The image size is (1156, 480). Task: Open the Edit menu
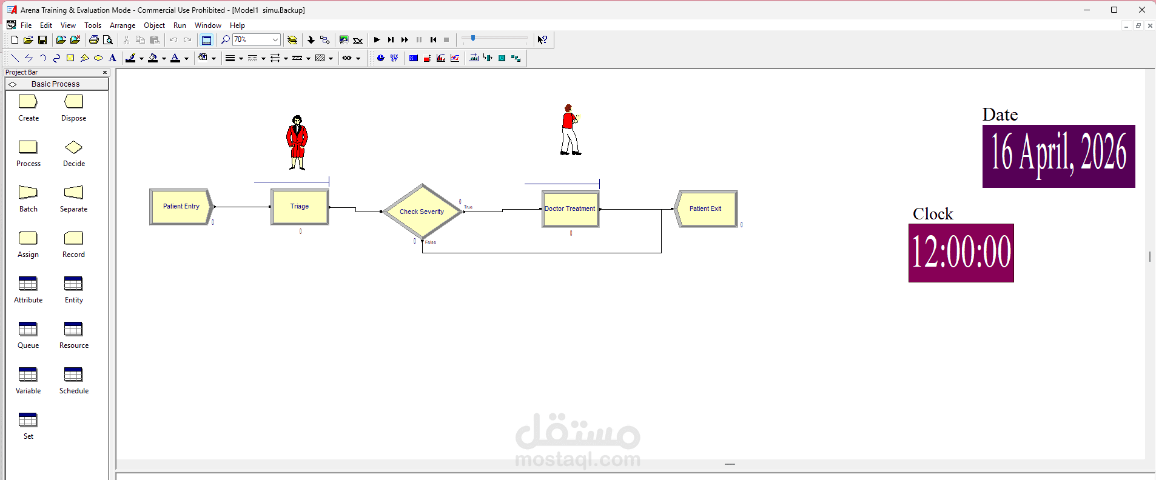(x=46, y=25)
